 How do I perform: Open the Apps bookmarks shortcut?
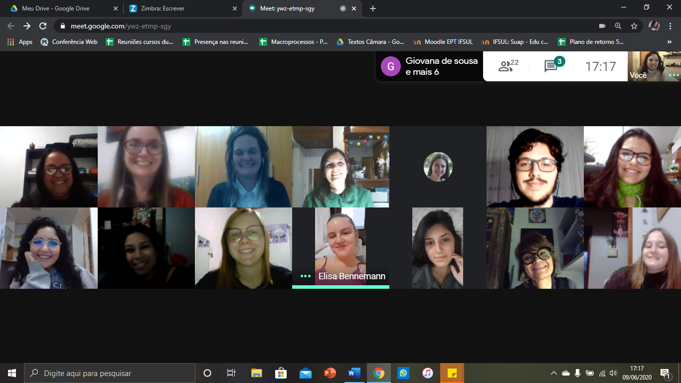pyautogui.click(x=20, y=42)
